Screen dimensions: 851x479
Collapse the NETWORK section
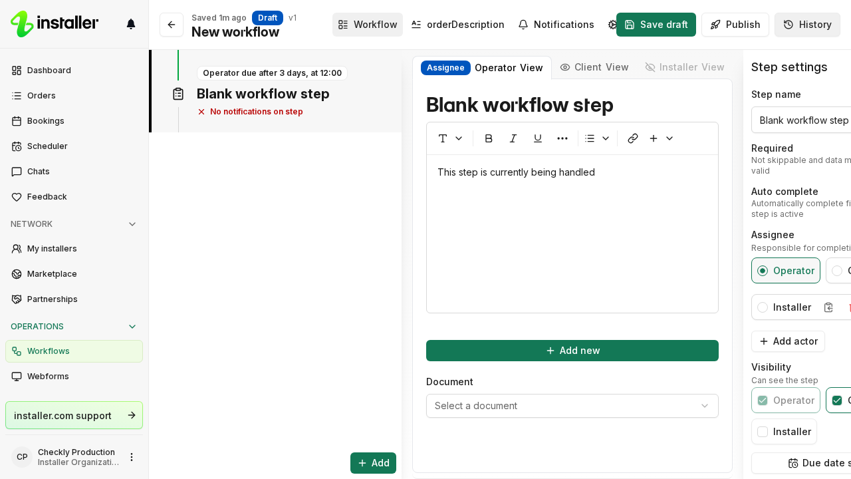(x=74, y=224)
